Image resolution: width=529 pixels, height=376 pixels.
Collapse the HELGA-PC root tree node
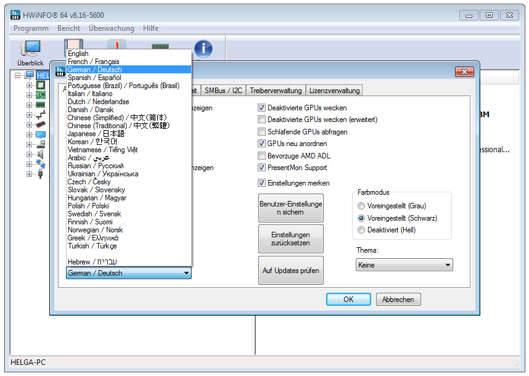click(x=18, y=75)
